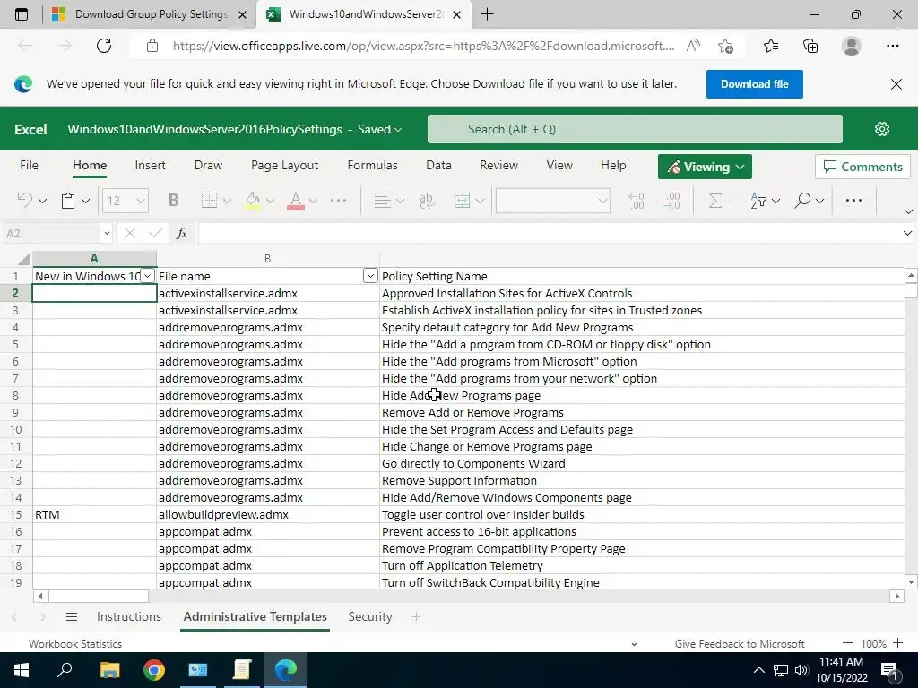Click the text alignment icon

pos(382,201)
